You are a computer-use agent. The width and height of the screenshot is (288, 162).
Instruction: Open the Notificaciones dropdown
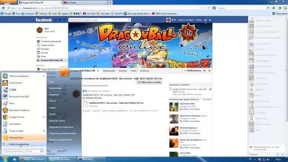192,71
